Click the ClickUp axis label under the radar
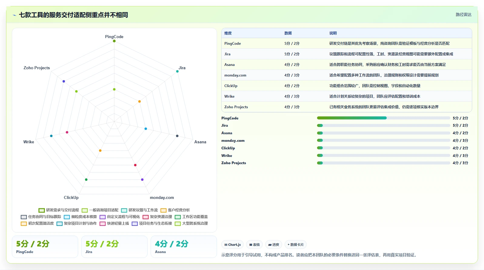484x270 pixels. coord(71,197)
